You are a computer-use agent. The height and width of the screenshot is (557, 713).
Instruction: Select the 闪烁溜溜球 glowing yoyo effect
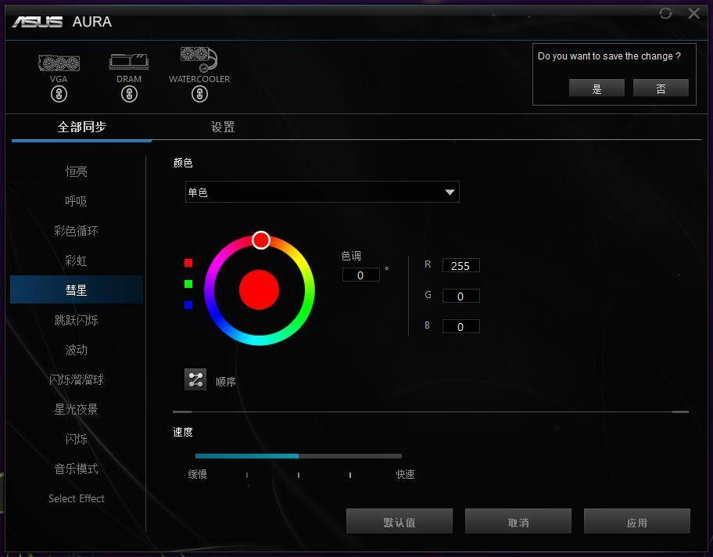click(x=77, y=379)
